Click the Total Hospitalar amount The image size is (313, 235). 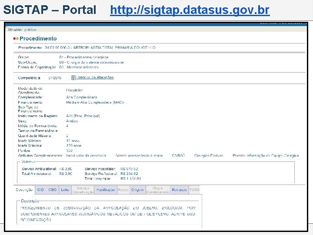tap(130, 179)
